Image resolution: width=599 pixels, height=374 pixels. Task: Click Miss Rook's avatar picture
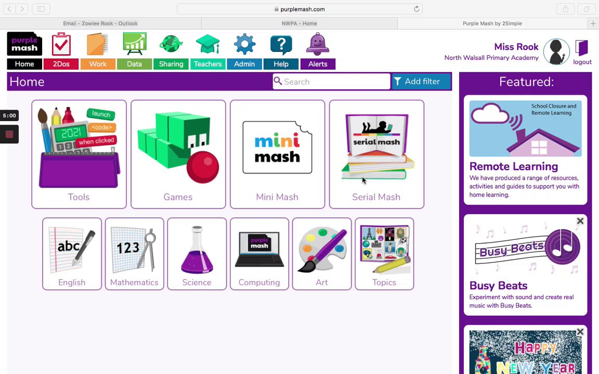coord(556,51)
